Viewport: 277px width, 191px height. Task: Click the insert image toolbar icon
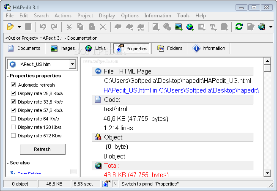pyautogui.click(x=178, y=27)
